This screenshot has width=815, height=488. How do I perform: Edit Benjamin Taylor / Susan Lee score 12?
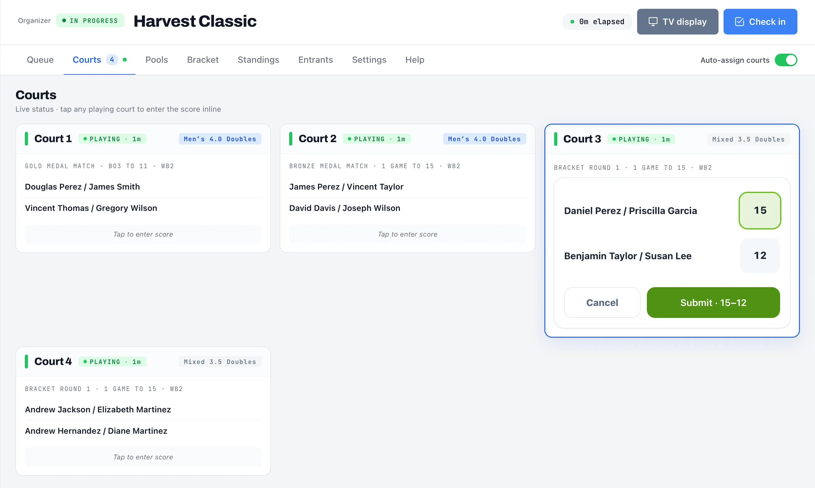pyautogui.click(x=760, y=255)
